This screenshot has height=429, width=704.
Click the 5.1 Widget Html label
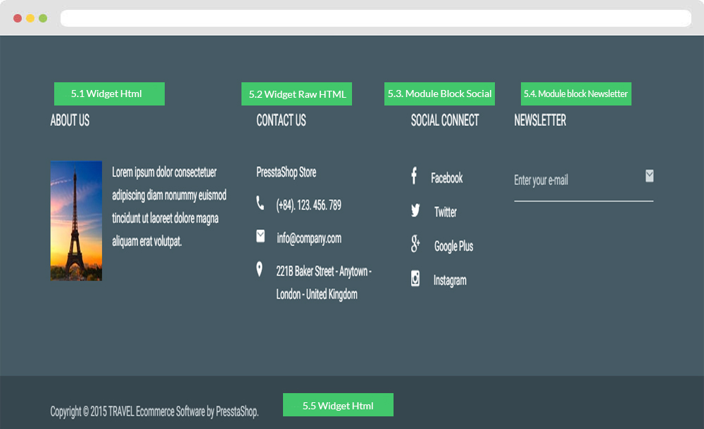(x=109, y=94)
